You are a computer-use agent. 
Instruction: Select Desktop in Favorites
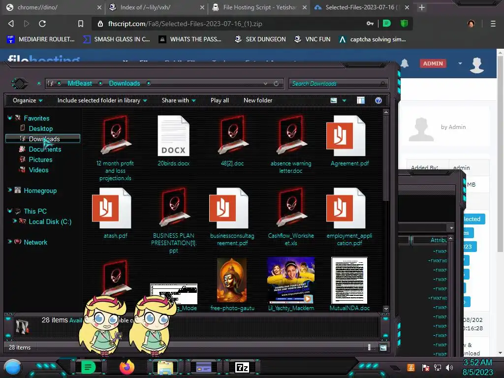(40, 128)
